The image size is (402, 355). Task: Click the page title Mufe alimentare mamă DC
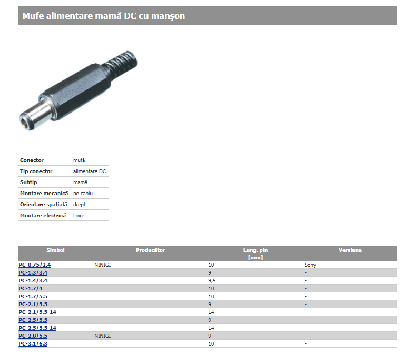104,16
